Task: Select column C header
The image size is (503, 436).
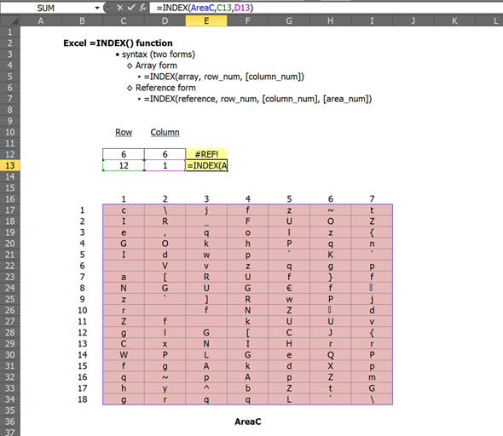Action: (x=124, y=20)
